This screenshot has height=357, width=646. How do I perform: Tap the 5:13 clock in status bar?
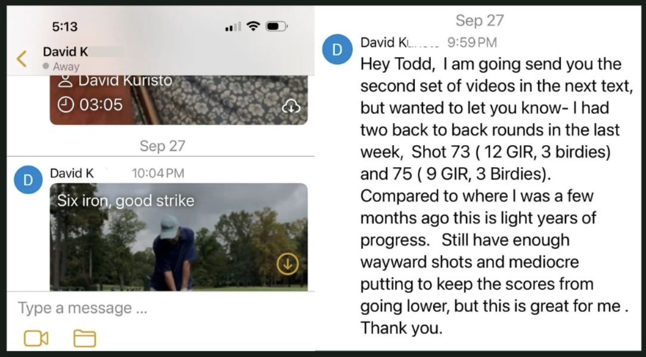click(x=65, y=27)
